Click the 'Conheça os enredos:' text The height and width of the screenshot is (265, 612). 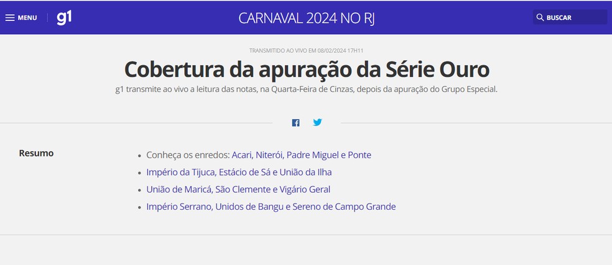(x=188, y=155)
